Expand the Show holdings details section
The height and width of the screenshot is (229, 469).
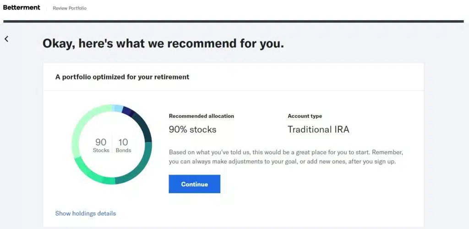86,213
